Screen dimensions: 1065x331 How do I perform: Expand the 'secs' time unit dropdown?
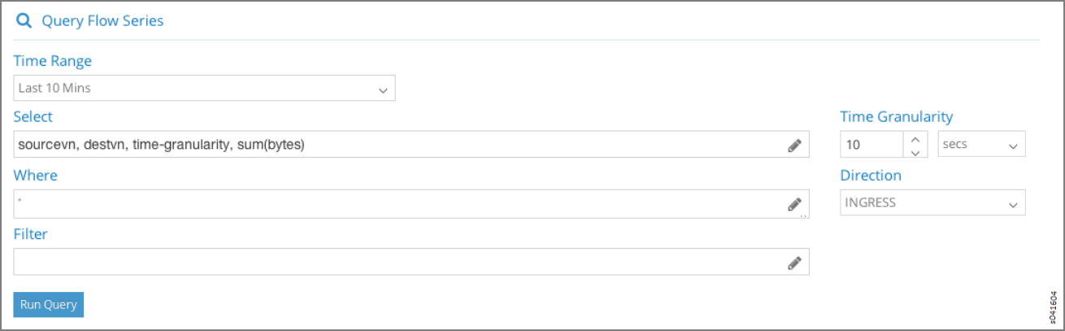981,145
